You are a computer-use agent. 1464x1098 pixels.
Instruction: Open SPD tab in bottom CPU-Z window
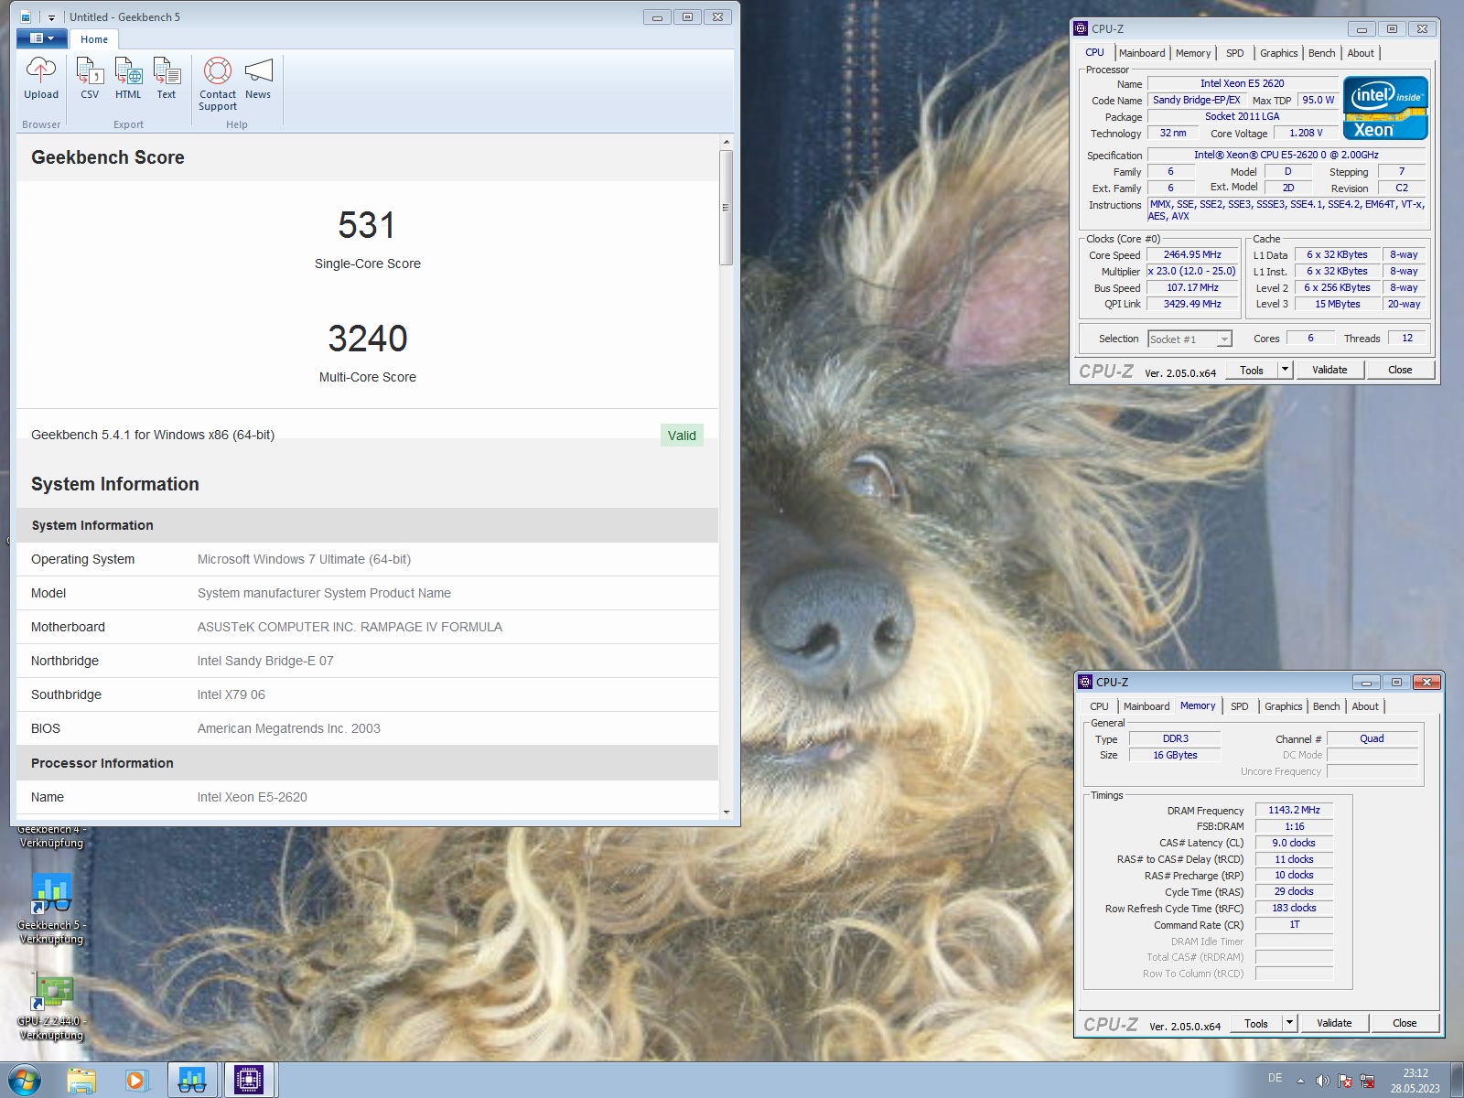tap(1240, 706)
